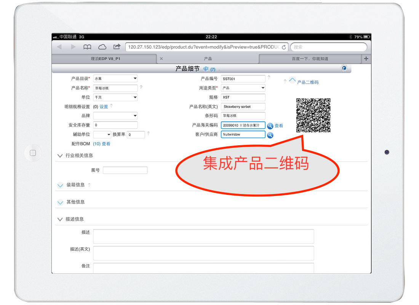Collapse the 行业相关信息 section

coord(60,156)
